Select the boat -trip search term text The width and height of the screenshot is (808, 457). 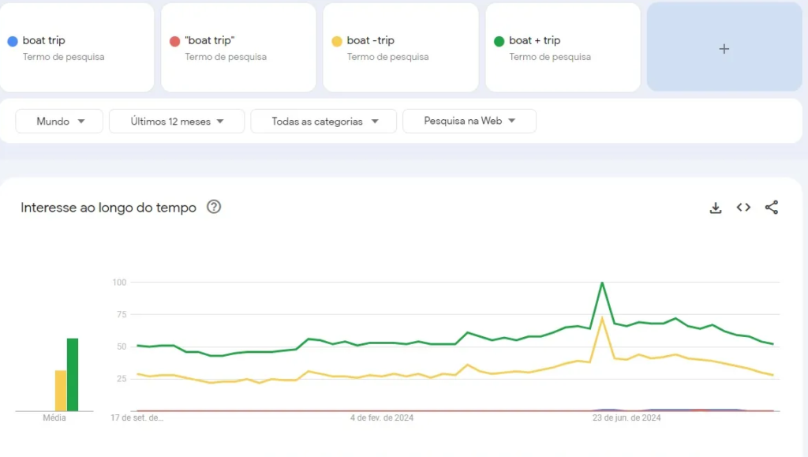[371, 40]
